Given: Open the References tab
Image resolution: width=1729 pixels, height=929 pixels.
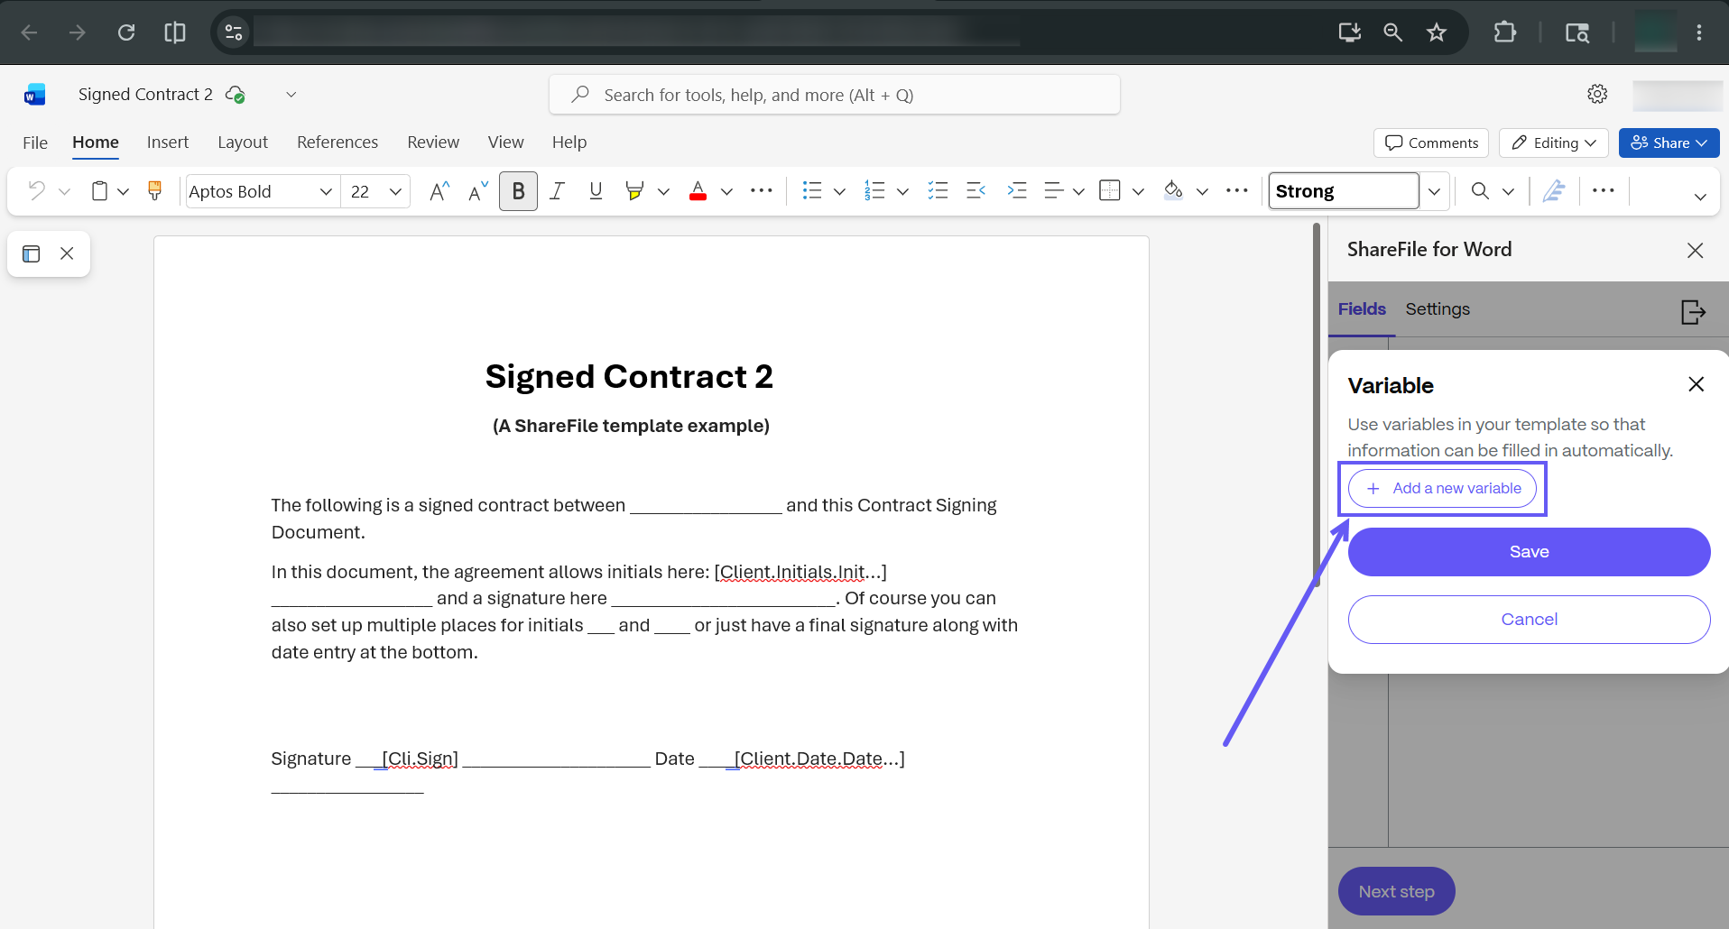Looking at the screenshot, I should (x=337, y=143).
